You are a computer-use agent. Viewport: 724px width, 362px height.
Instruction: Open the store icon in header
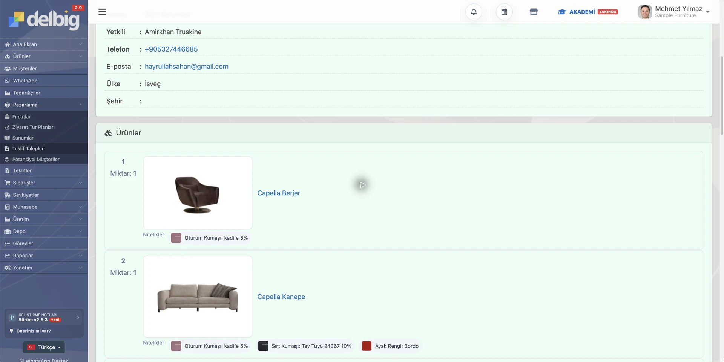coord(534,12)
